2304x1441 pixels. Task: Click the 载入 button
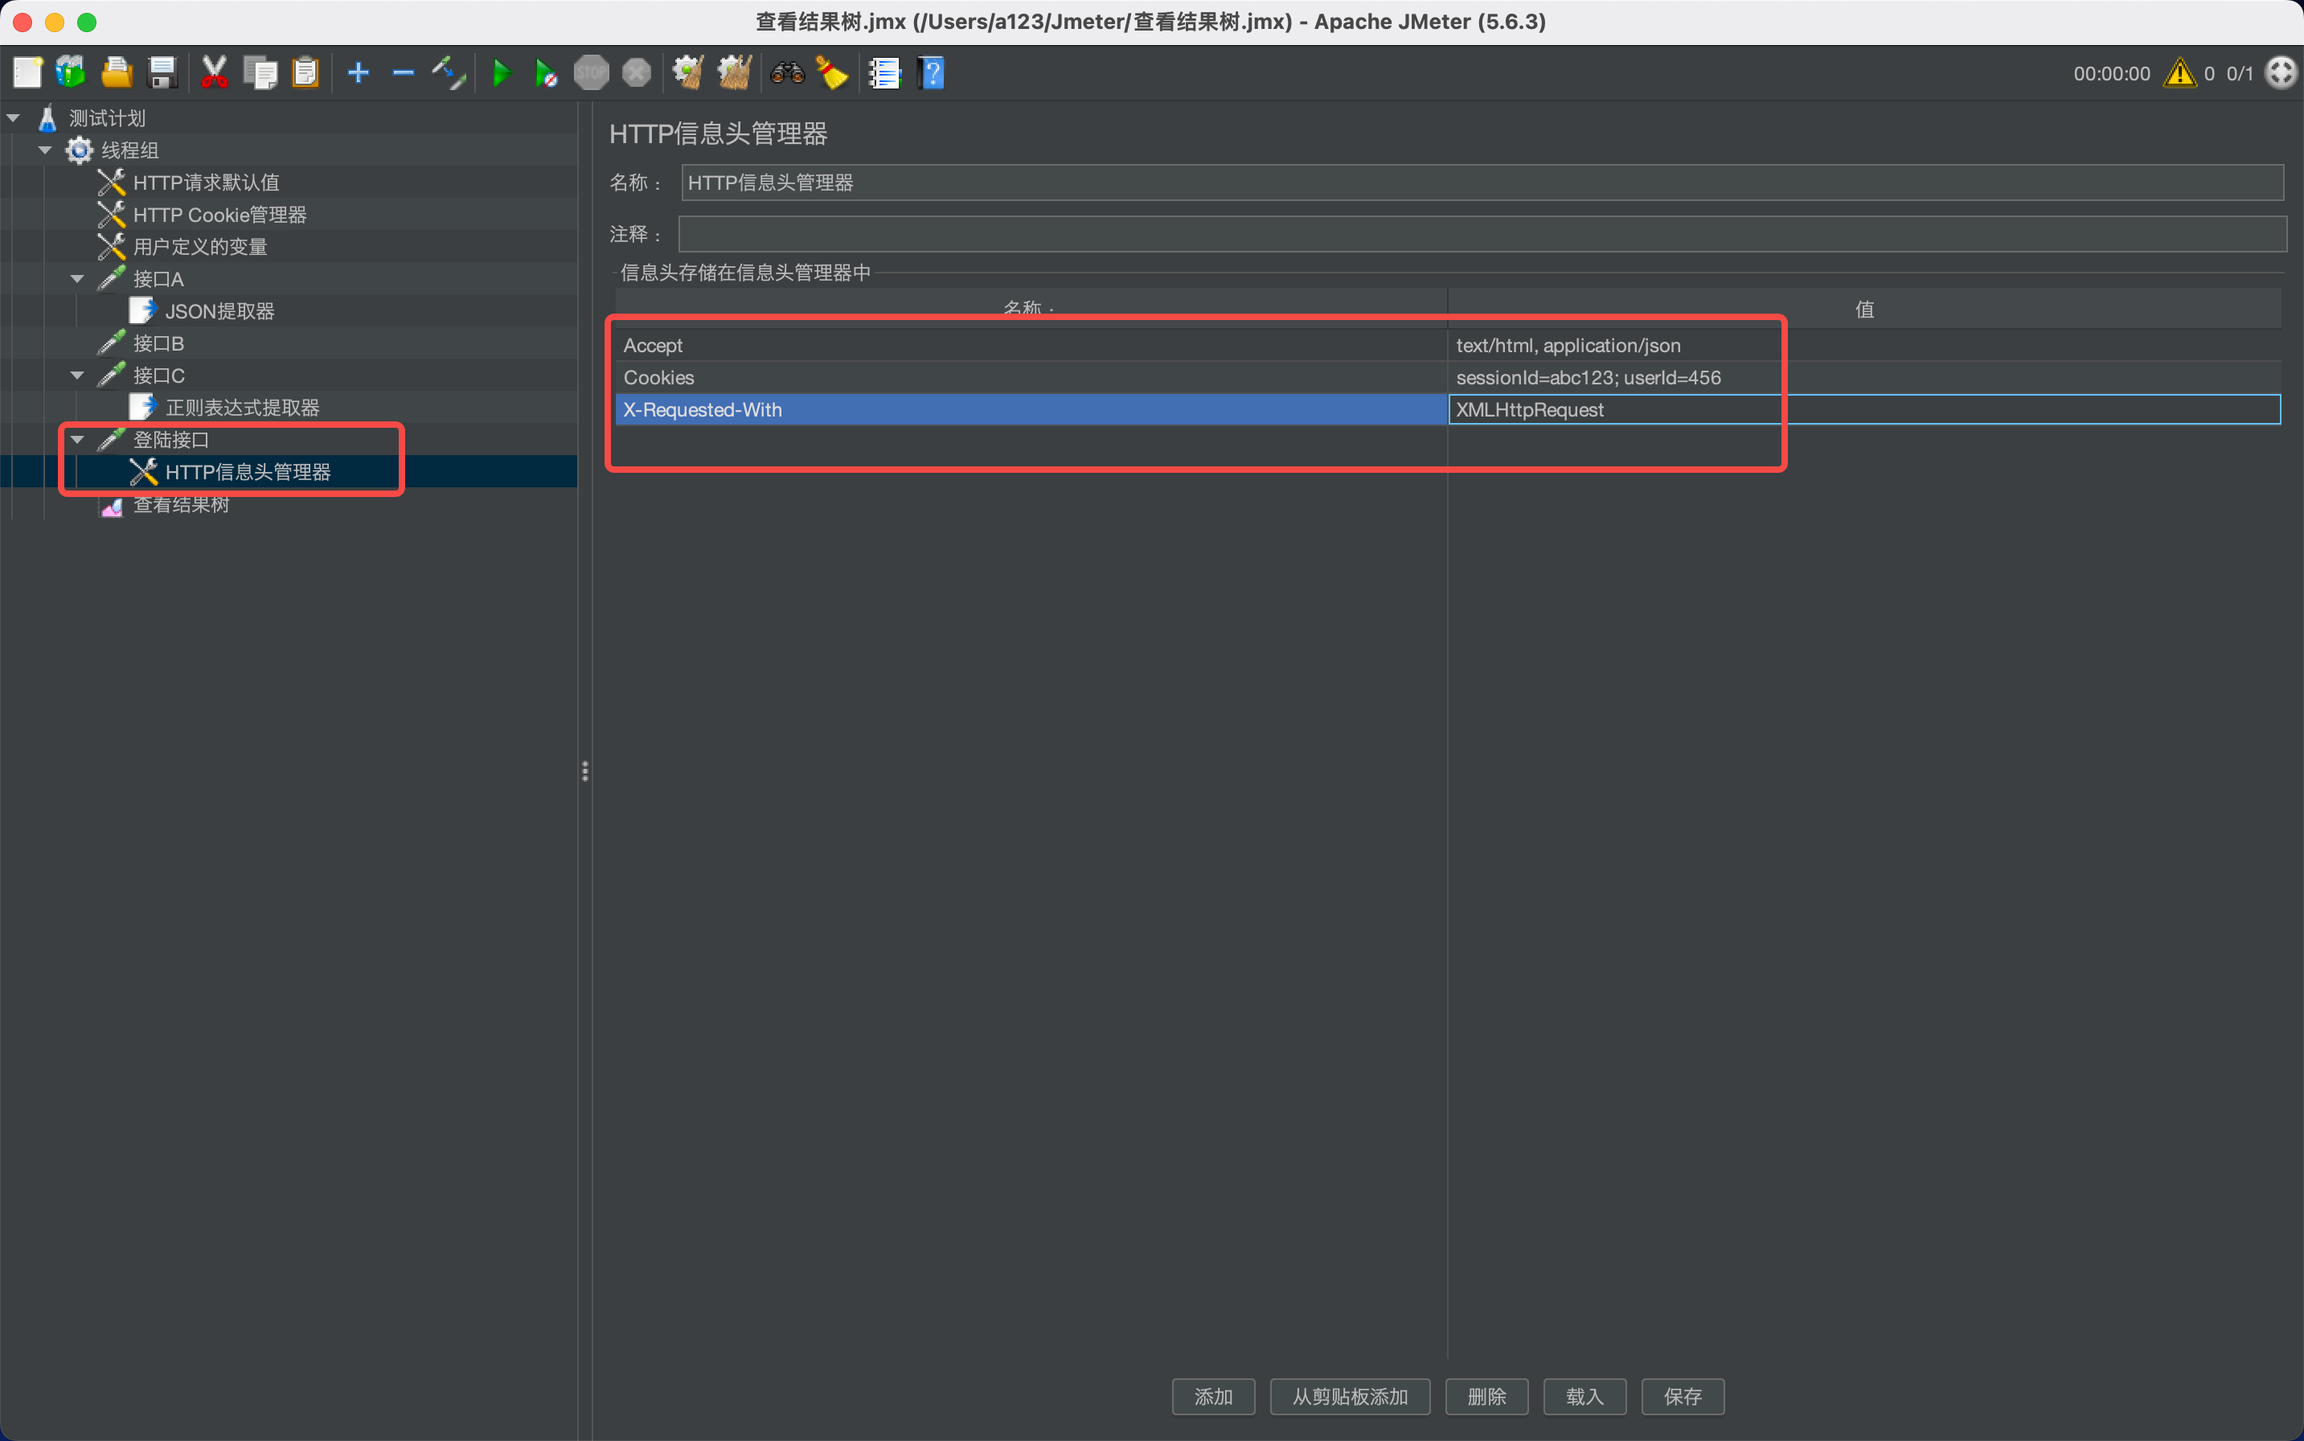click(x=1585, y=1396)
